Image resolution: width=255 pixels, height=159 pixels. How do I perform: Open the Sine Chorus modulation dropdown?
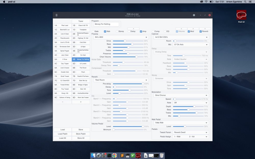click(181, 95)
